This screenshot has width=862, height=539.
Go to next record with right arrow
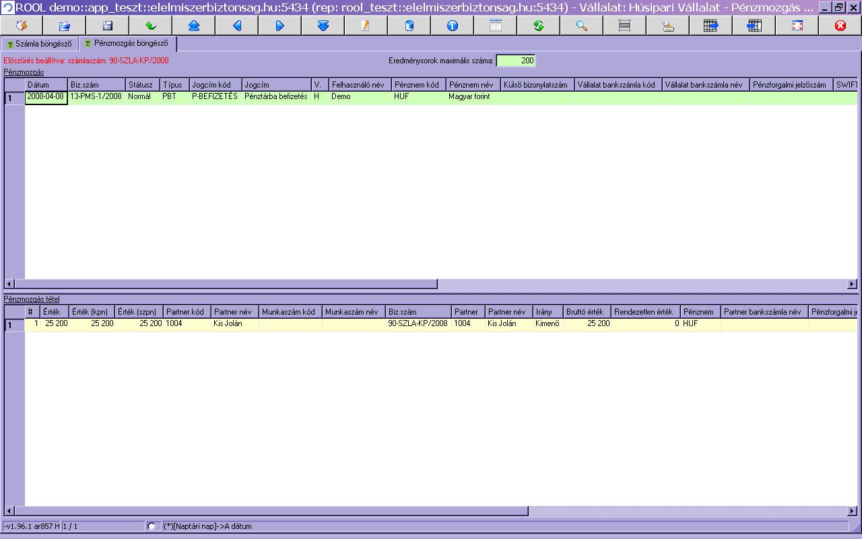coord(279,26)
